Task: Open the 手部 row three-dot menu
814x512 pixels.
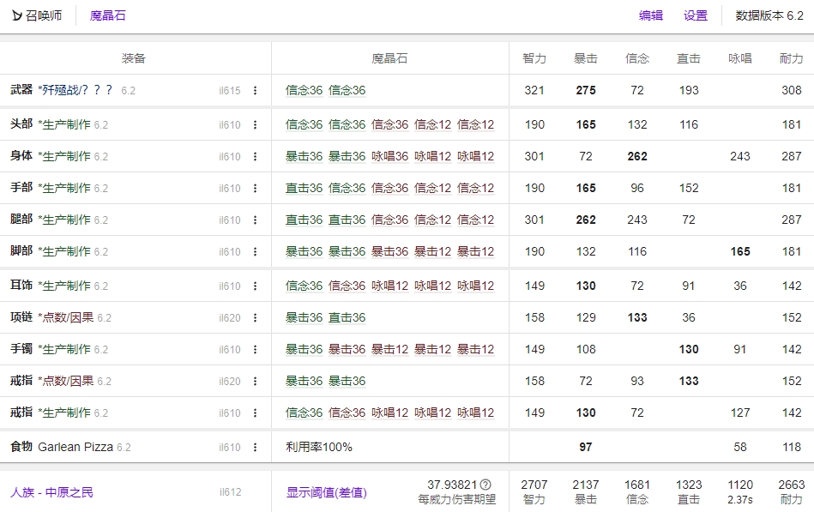Action: [255, 189]
